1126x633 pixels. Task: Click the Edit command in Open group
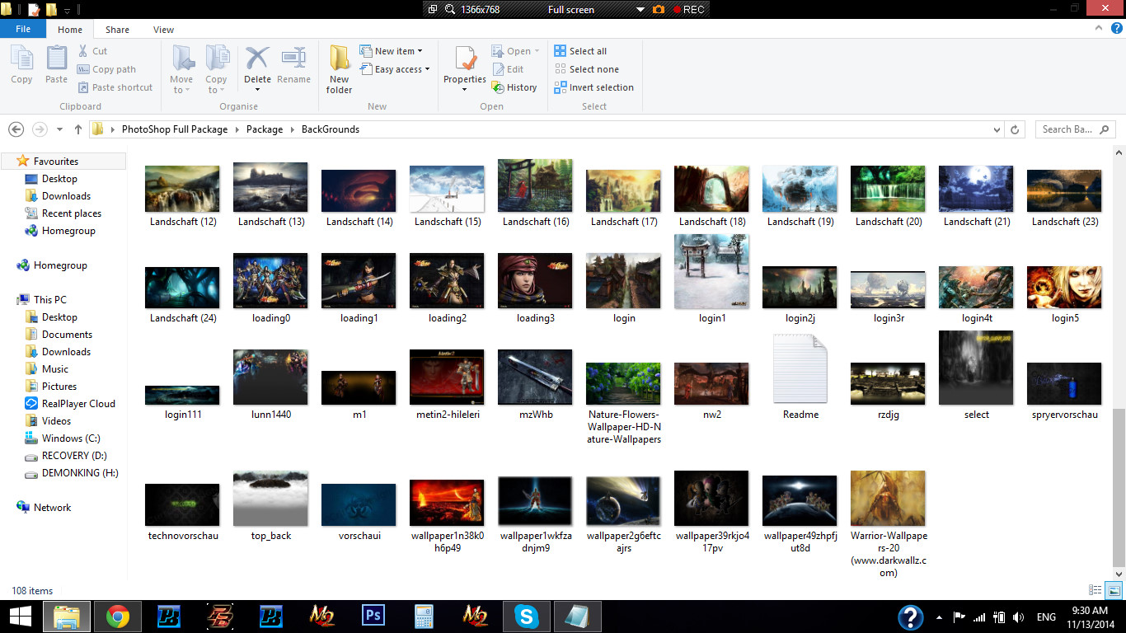(x=509, y=69)
